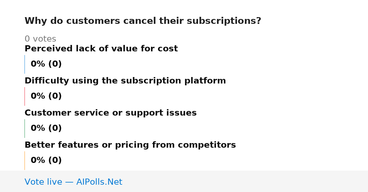The height and width of the screenshot is (192, 368).
Task: Click the 0 votes total count
Action: click(40, 39)
